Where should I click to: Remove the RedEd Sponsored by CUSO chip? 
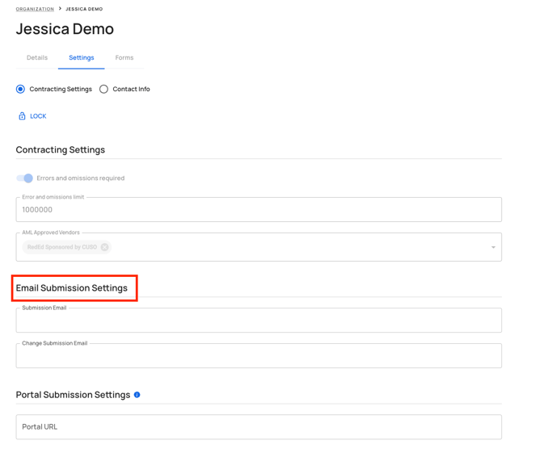(x=104, y=247)
